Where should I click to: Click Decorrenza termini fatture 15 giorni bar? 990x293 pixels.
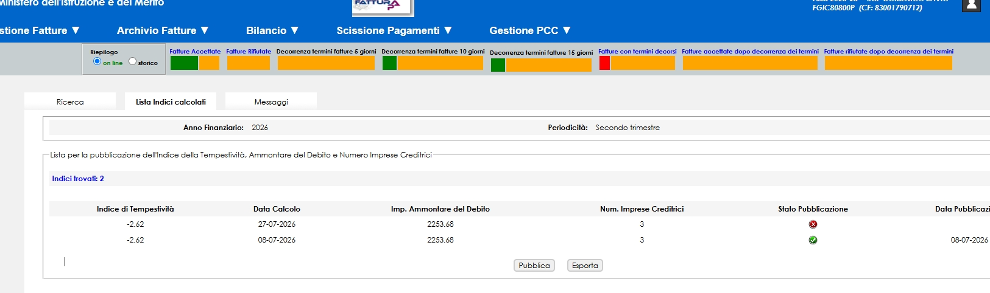(x=541, y=64)
